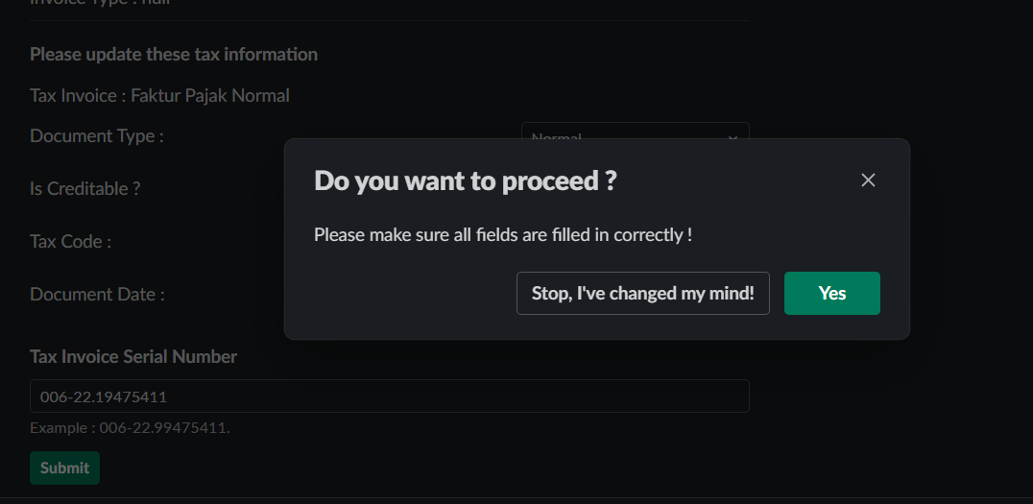The width and height of the screenshot is (1033, 504).
Task: Close the proceed confirmation dialog
Action: tap(868, 180)
